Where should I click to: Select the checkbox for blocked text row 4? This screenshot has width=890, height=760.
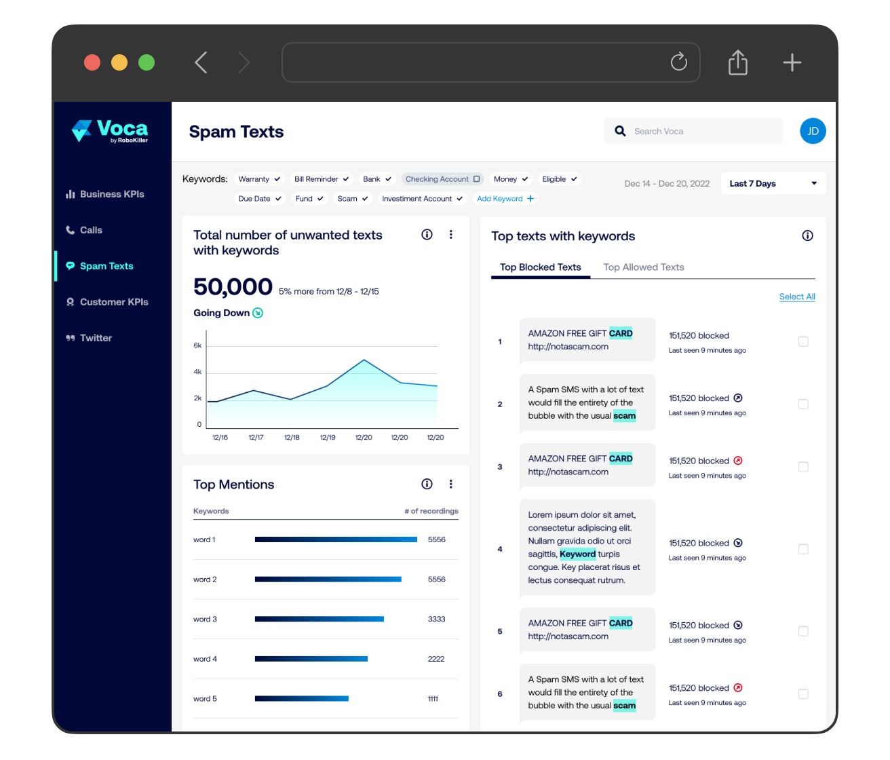[803, 549]
